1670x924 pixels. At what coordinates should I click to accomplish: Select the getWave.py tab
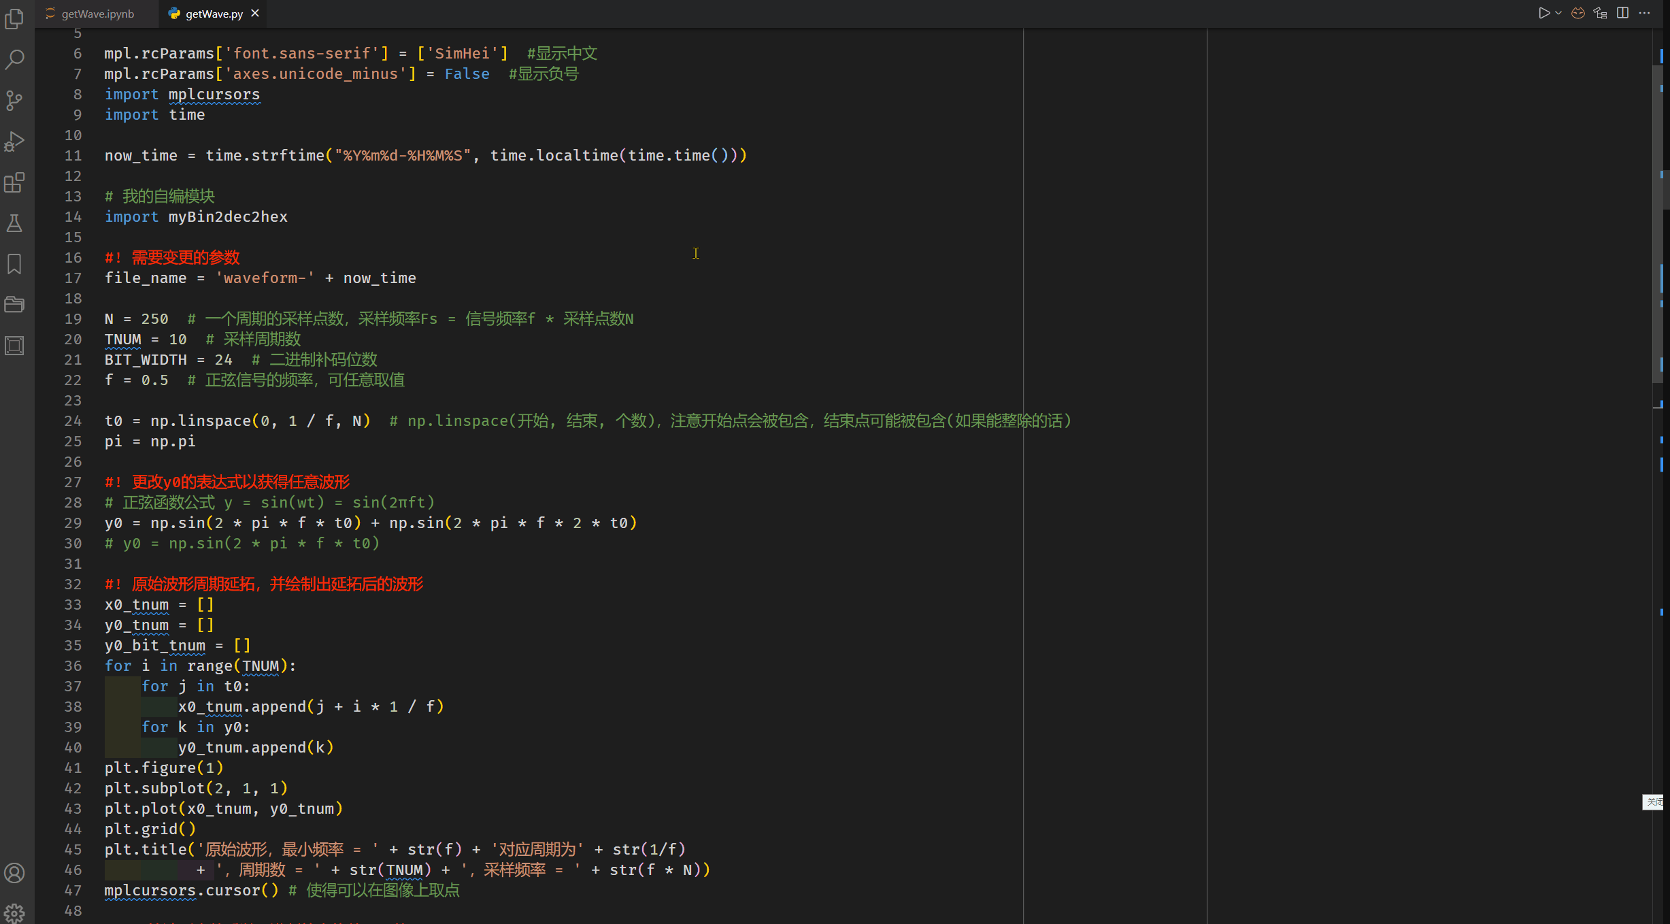click(214, 14)
